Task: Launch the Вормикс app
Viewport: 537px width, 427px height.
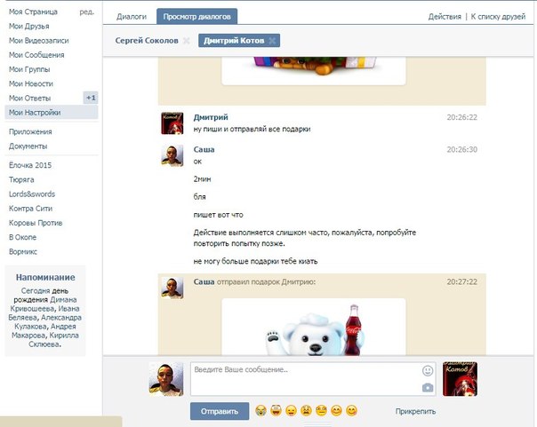Action: click(23, 251)
